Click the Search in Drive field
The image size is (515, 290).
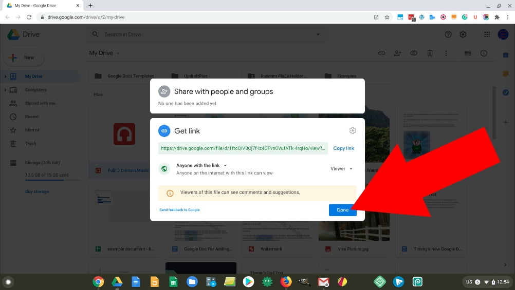coord(207,34)
